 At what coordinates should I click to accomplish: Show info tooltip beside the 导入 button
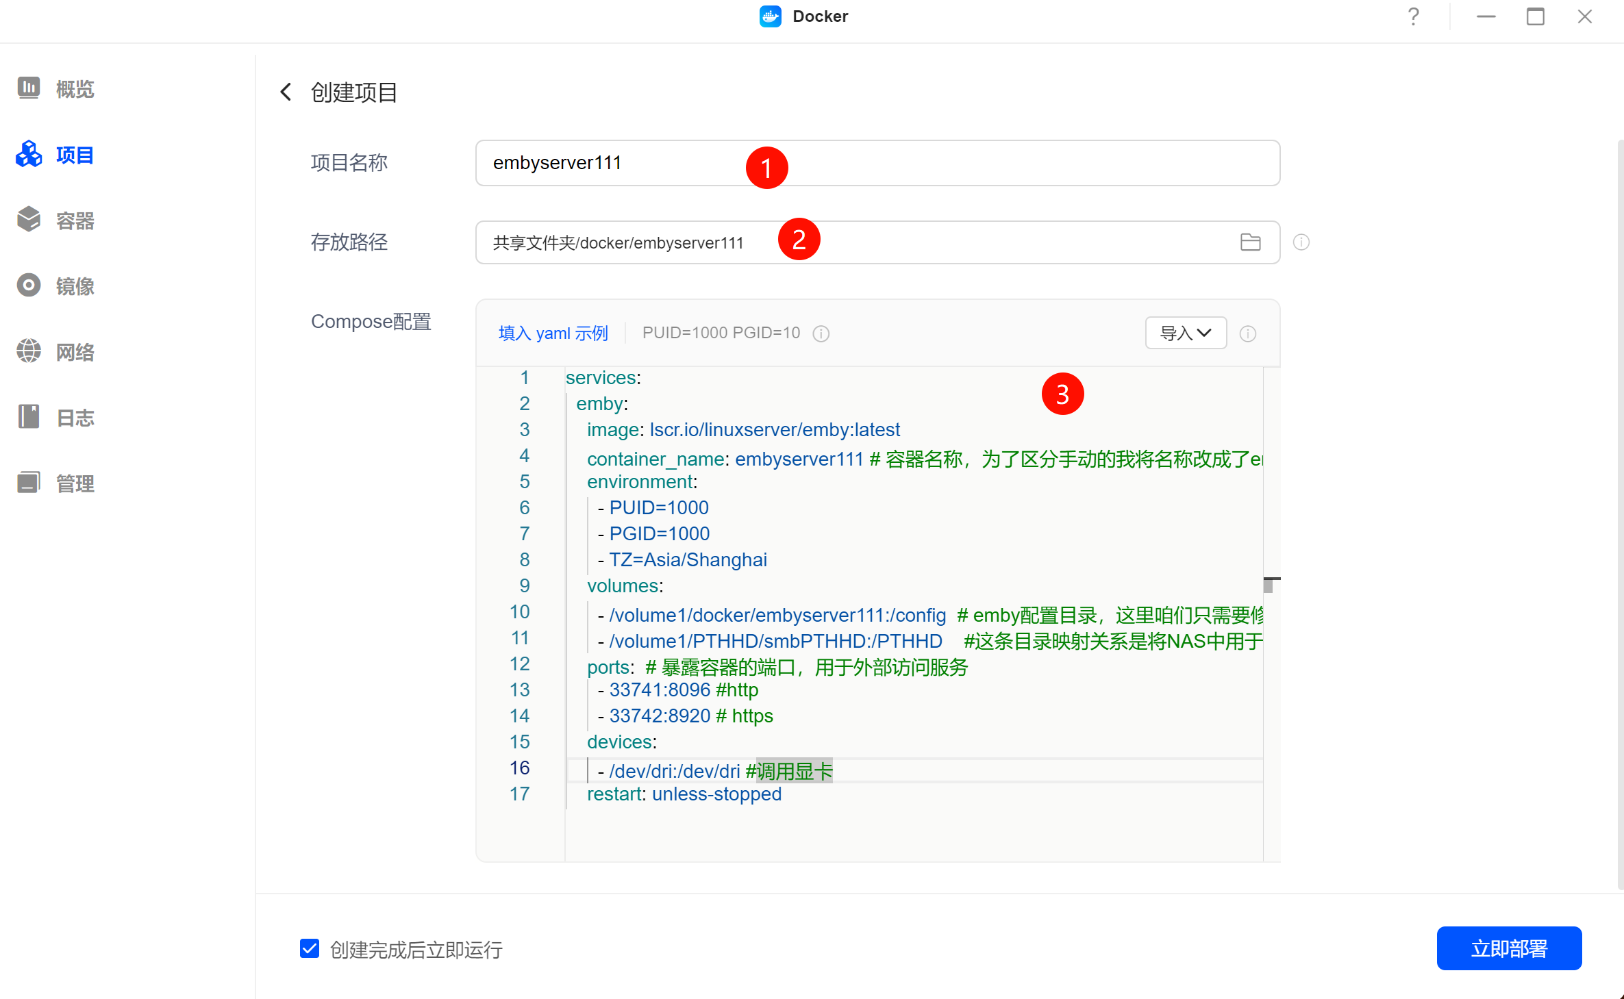coord(1248,333)
